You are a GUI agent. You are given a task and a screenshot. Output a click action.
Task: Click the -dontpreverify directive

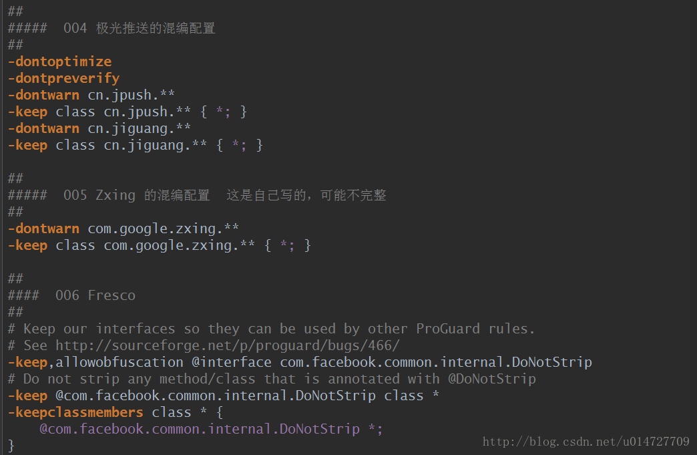coord(64,78)
